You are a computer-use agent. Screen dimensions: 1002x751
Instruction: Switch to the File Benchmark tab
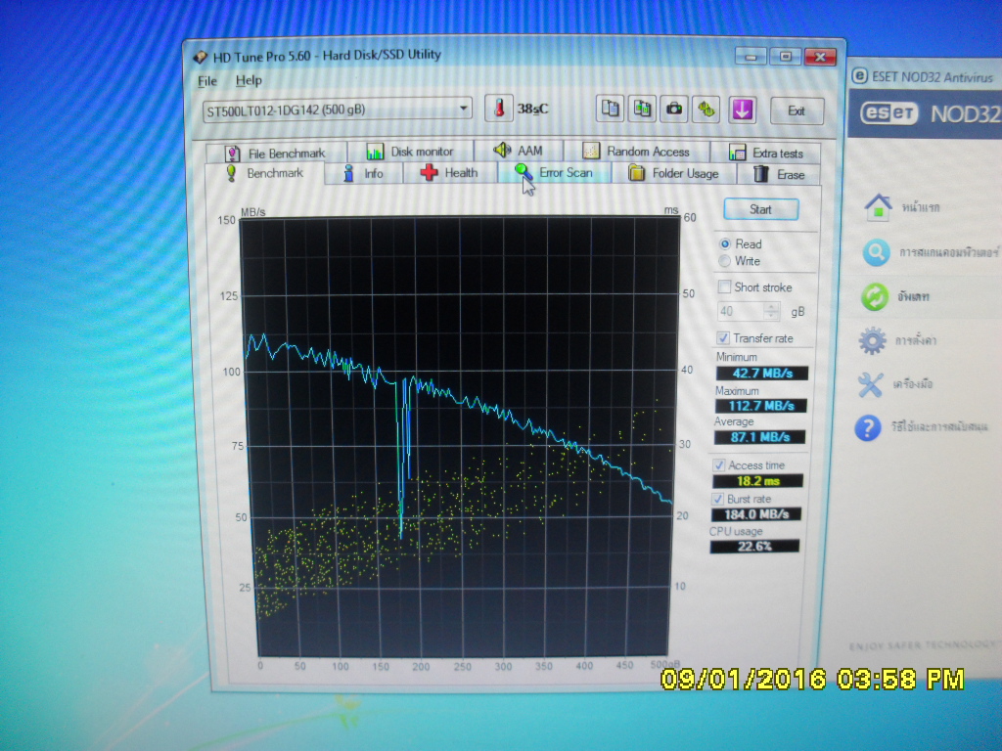tap(276, 154)
